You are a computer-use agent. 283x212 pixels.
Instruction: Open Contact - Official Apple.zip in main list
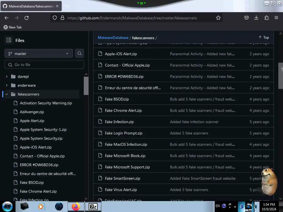127,65
